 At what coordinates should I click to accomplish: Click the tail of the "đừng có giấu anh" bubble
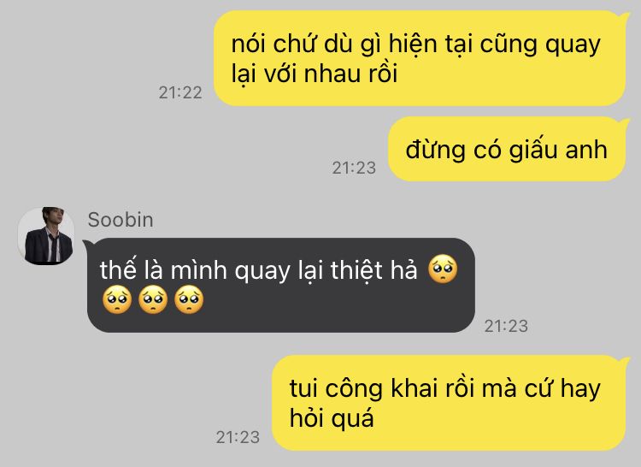click(x=624, y=122)
